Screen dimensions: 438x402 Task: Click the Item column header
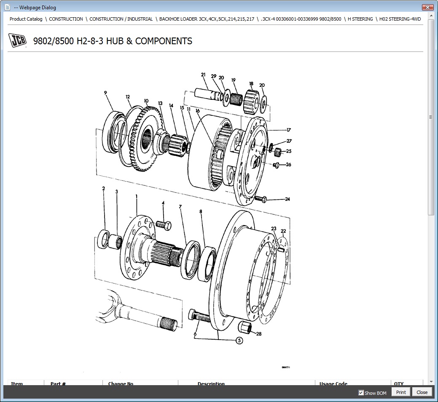[x=17, y=383]
